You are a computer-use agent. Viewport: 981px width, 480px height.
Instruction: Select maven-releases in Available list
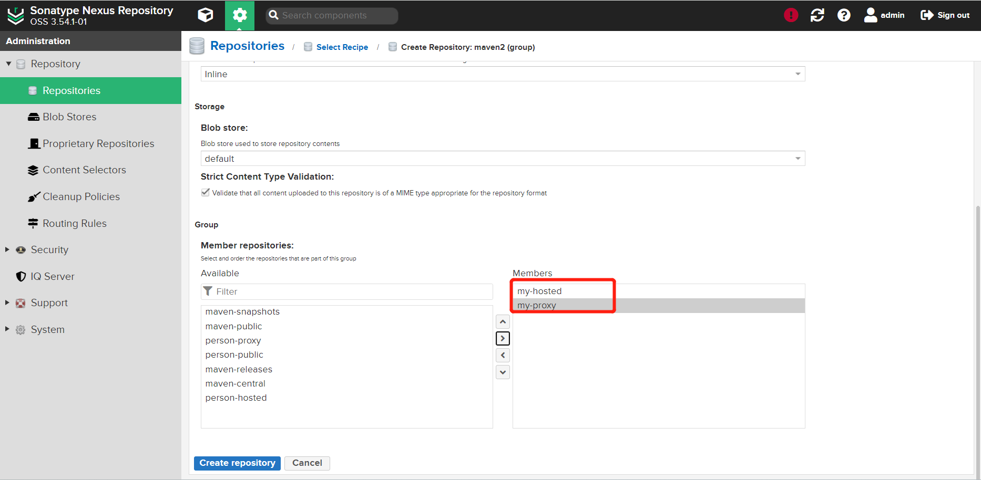pos(347,369)
